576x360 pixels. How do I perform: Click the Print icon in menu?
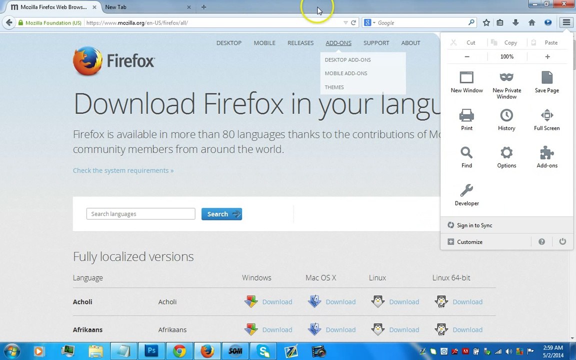pyautogui.click(x=466, y=115)
